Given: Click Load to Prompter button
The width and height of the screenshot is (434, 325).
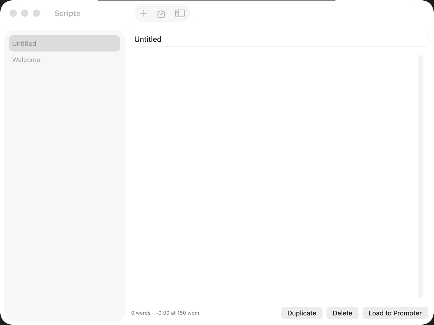Looking at the screenshot, I should [x=395, y=313].
